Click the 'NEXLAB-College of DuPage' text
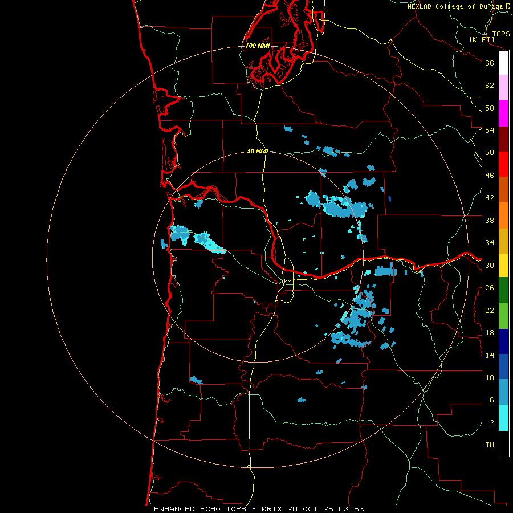This screenshot has height=513, width=513. (x=455, y=6)
